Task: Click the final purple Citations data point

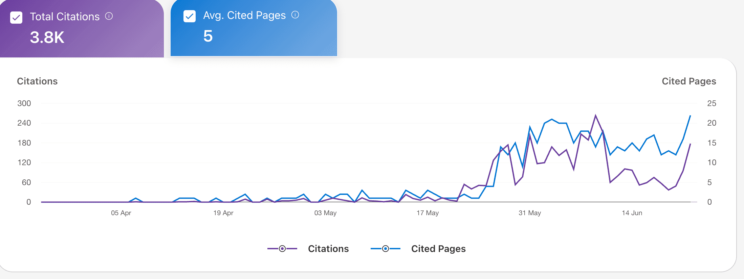Action: tap(690, 144)
